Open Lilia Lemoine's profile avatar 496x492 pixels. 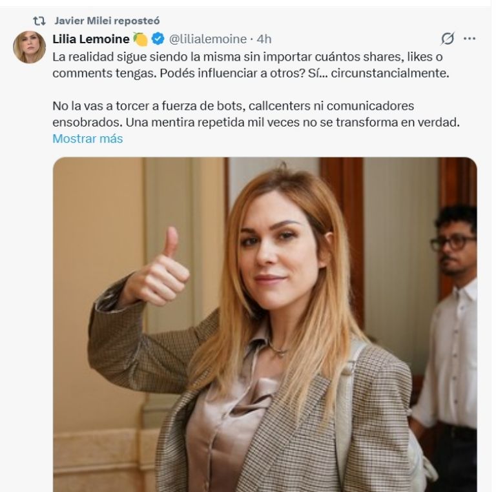coord(29,46)
